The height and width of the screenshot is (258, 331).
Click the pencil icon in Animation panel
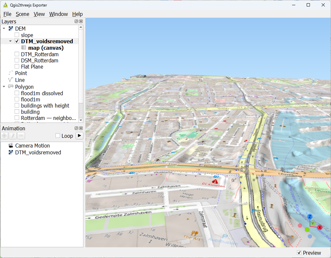point(12,135)
